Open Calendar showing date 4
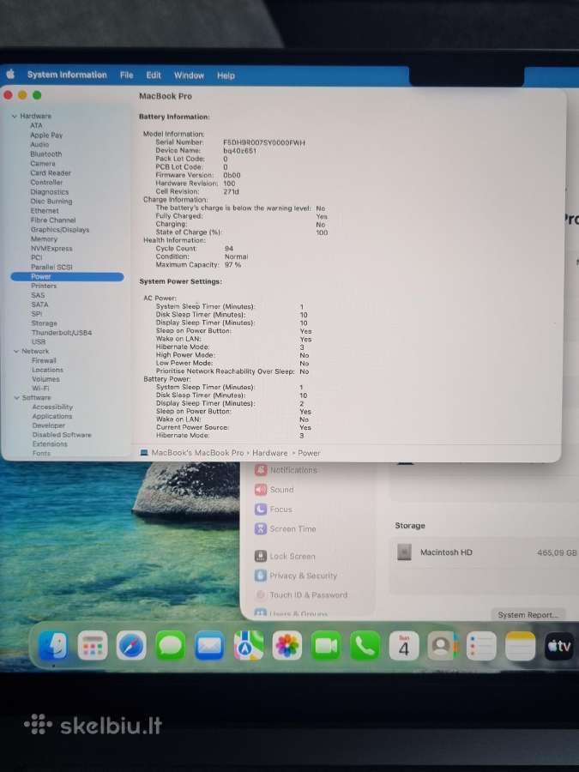 (404, 645)
